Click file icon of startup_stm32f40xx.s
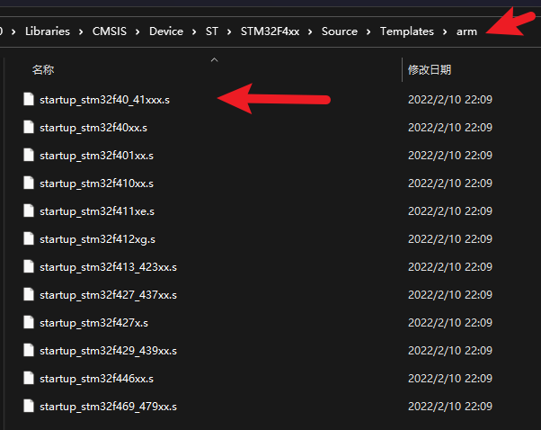 [x=29, y=127]
